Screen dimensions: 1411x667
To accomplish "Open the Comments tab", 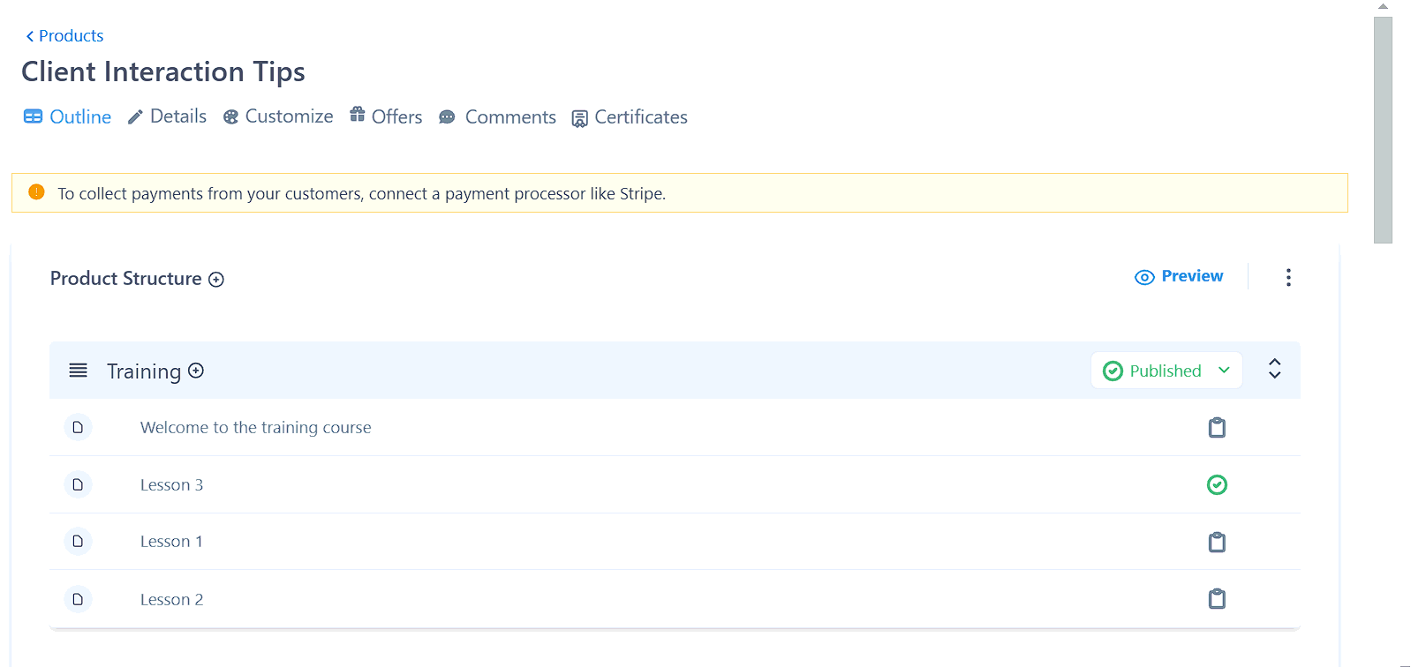I will [497, 116].
